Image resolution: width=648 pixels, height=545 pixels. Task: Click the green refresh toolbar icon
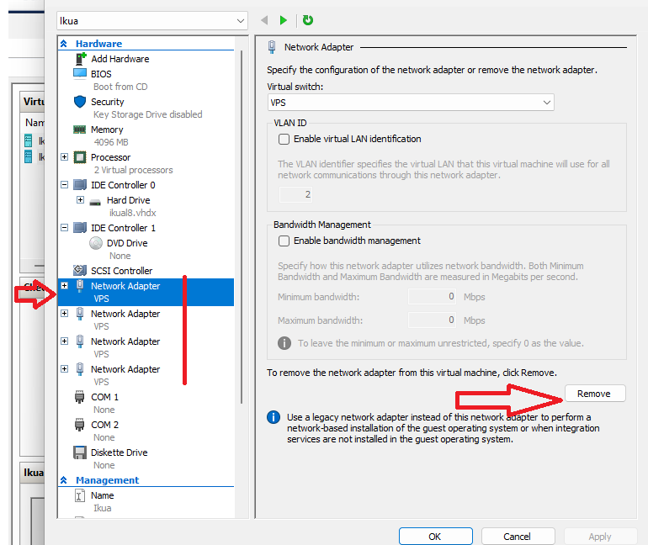click(x=308, y=20)
